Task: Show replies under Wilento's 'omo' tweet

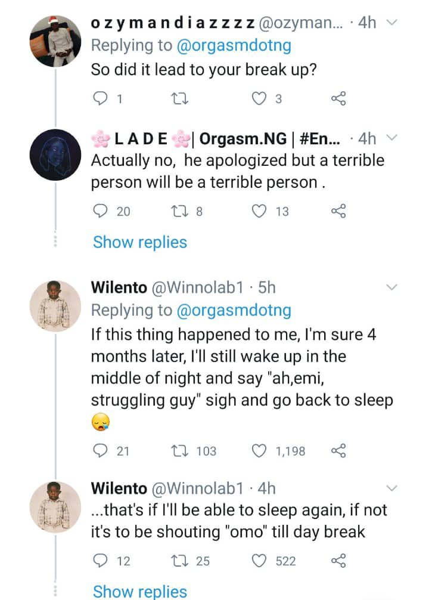Action: tap(140, 591)
